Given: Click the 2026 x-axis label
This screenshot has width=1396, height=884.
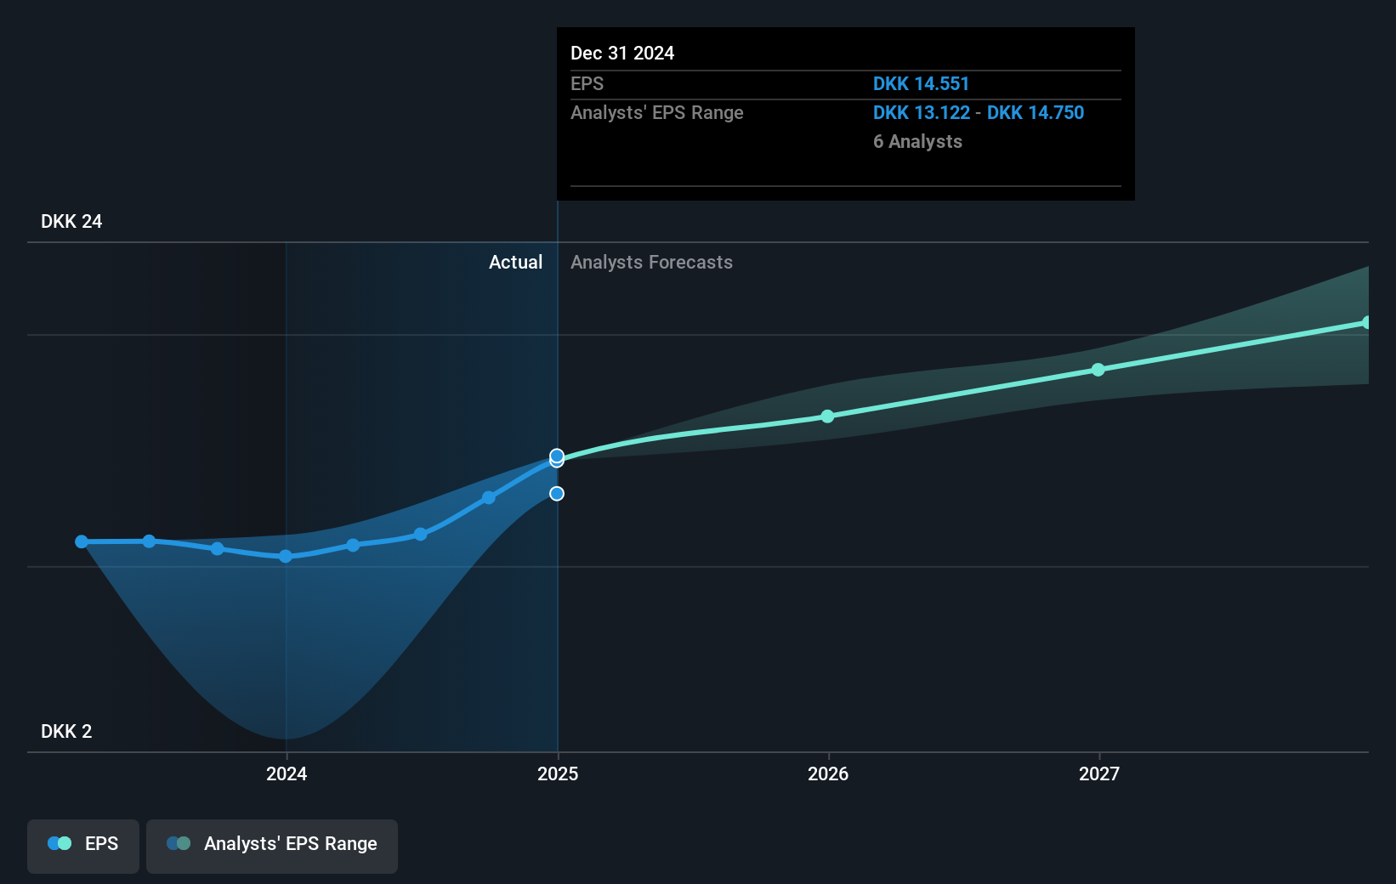Looking at the screenshot, I should pos(828,773).
